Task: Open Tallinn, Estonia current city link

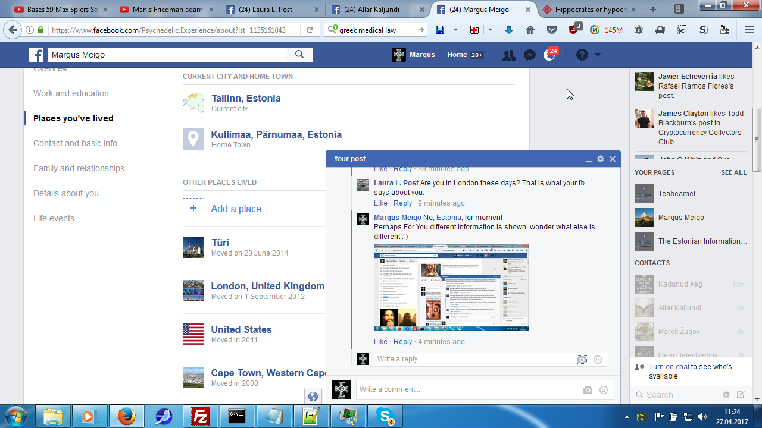Action: [246, 98]
